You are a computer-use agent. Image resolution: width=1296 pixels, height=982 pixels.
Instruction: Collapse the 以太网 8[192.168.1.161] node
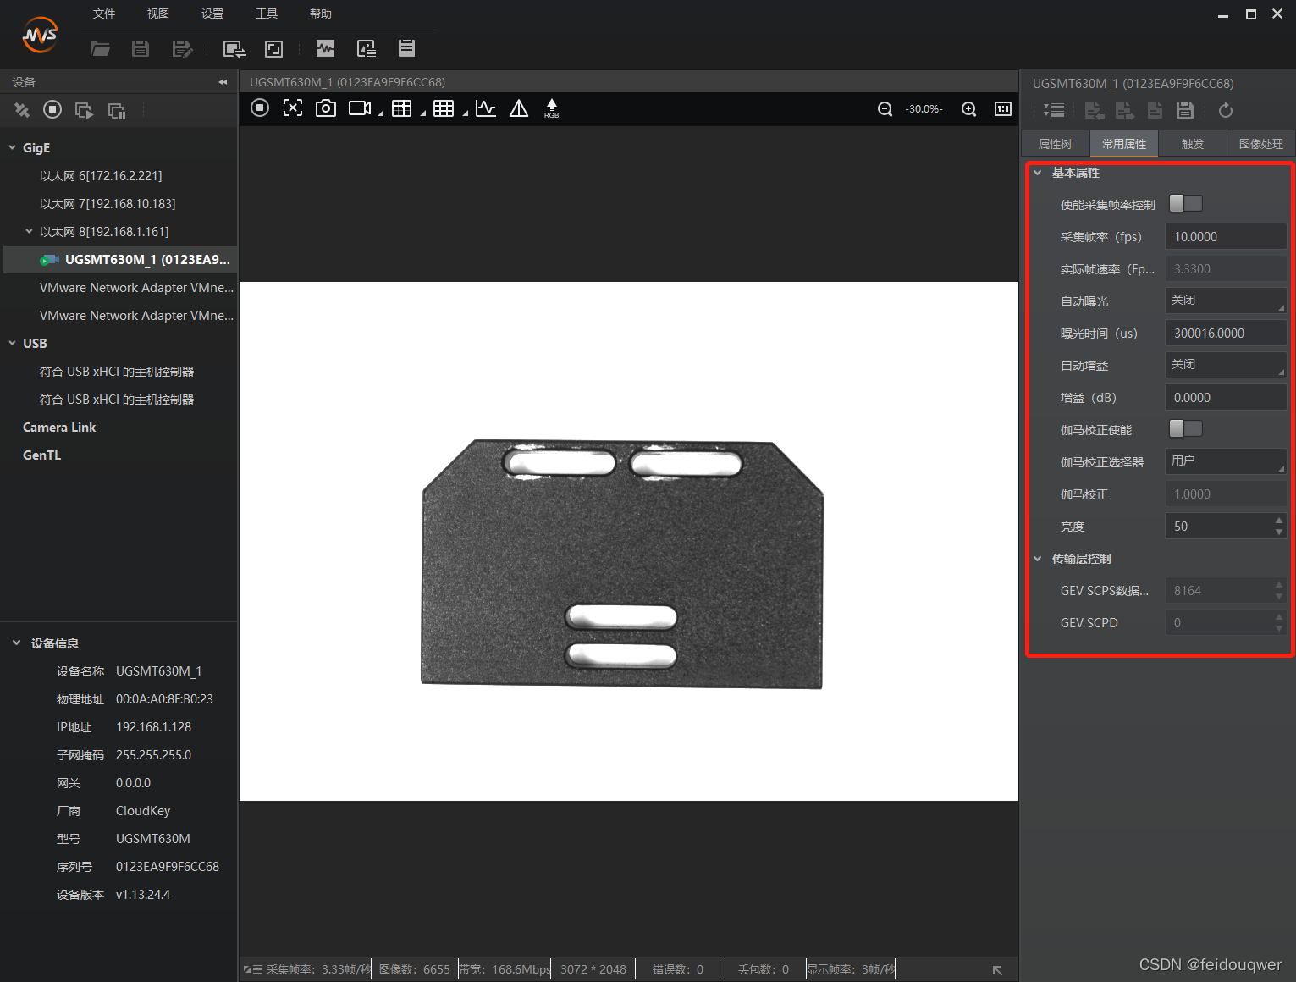point(30,231)
